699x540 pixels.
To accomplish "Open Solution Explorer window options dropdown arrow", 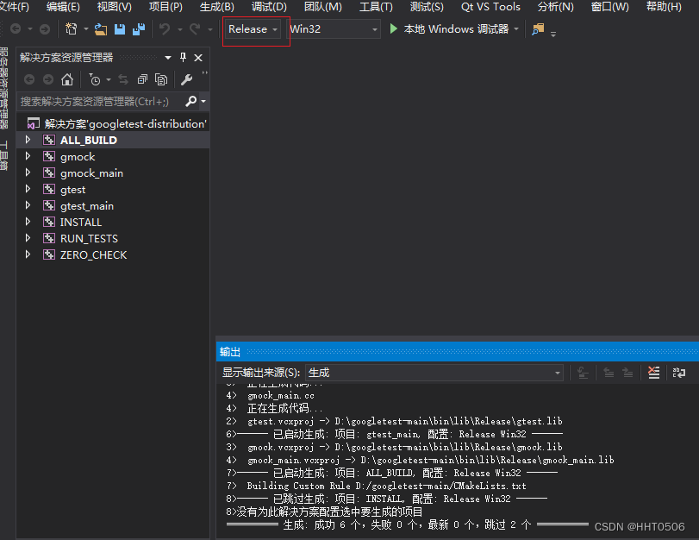I will [x=168, y=58].
